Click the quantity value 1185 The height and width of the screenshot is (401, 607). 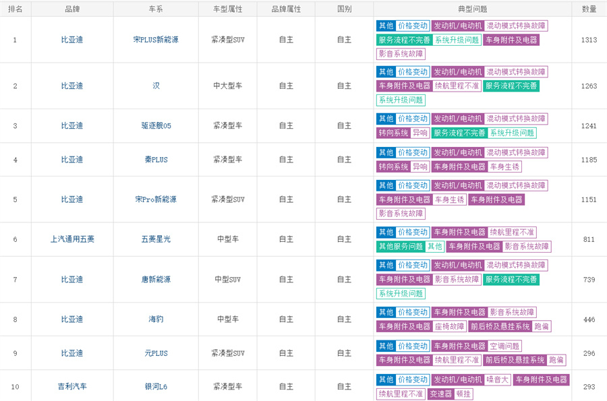(589, 160)
